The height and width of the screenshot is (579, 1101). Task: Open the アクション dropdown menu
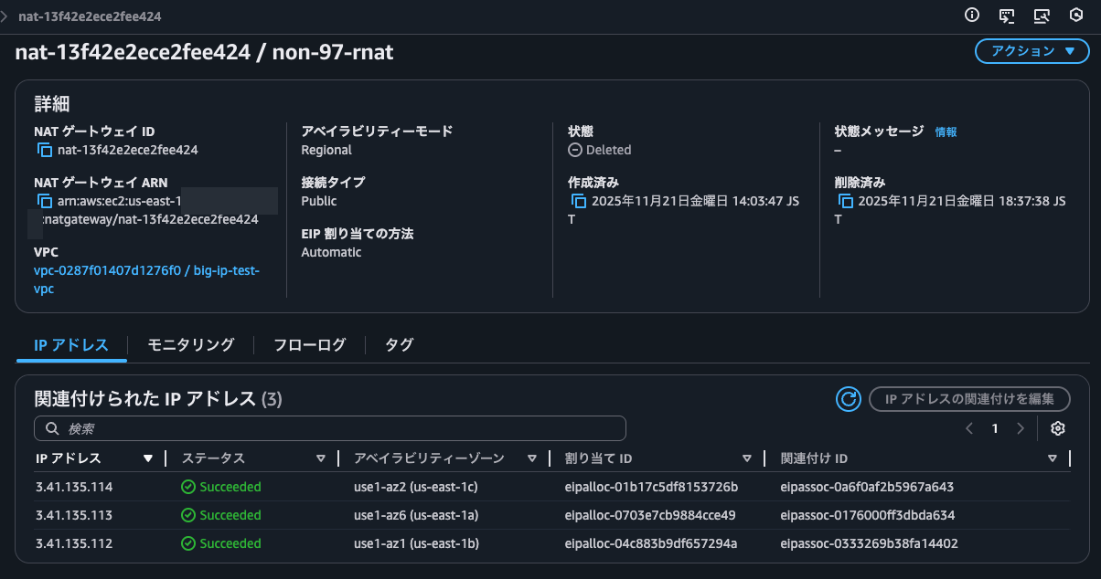coord(1032,51)
